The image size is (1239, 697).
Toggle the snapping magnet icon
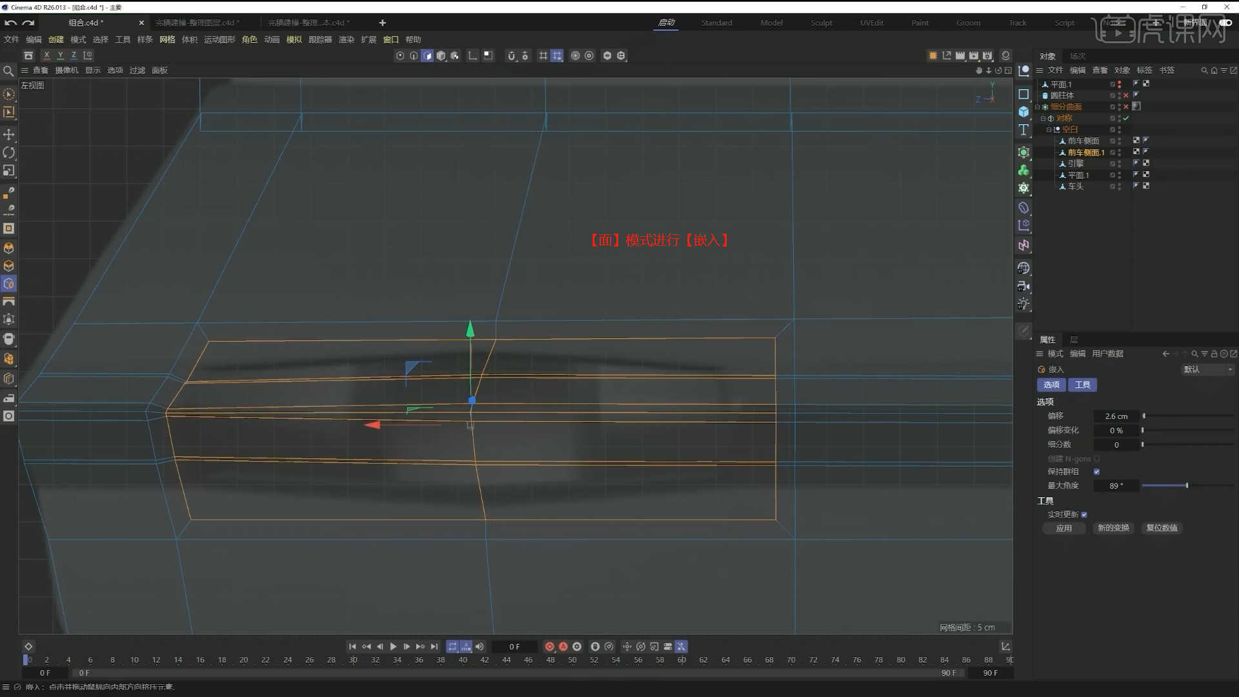pos(512,56)
